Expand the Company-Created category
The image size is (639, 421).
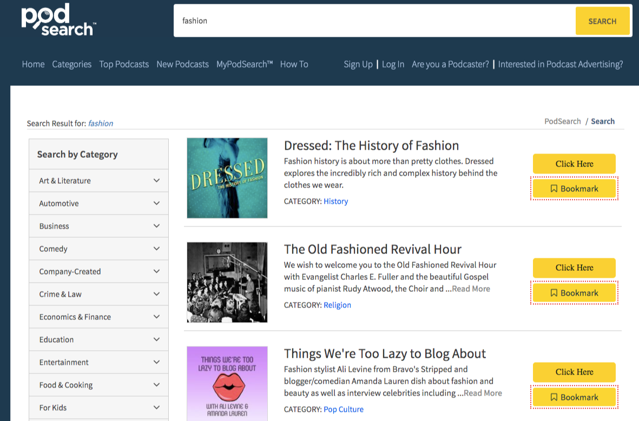(98, 272)
